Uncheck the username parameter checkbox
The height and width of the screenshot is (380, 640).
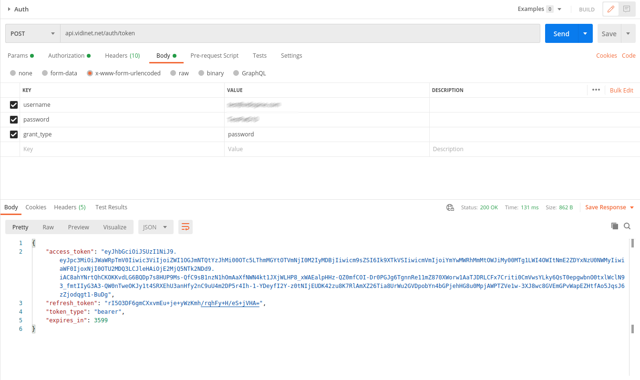pos(14,105)
